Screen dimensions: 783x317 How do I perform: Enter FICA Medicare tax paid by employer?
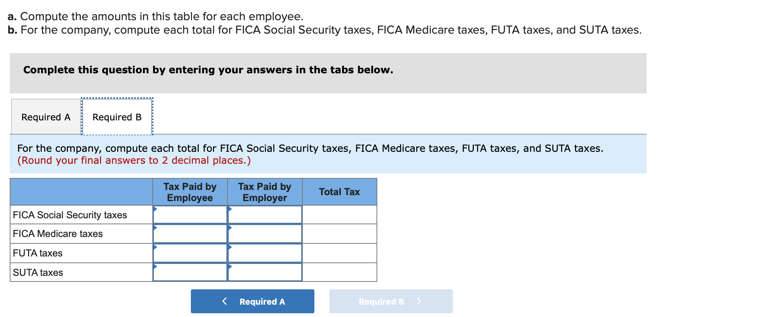[265, 234]
